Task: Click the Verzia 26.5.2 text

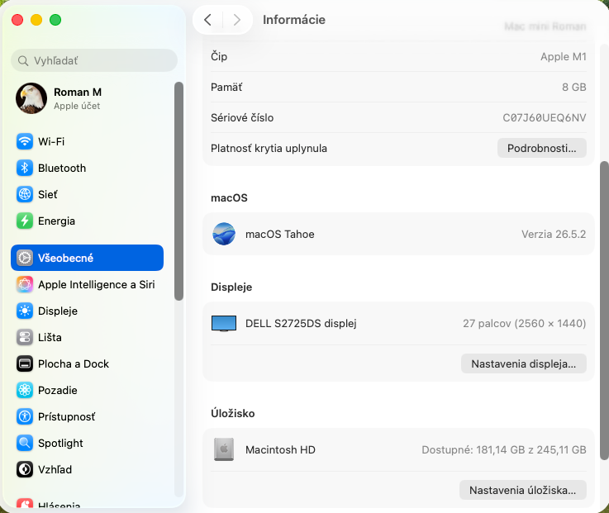Action: point(554,234)
